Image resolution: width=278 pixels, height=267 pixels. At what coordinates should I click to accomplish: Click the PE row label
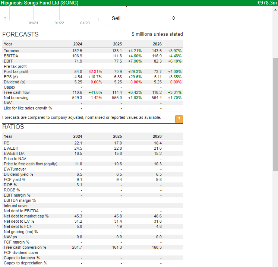pos(6,143)
